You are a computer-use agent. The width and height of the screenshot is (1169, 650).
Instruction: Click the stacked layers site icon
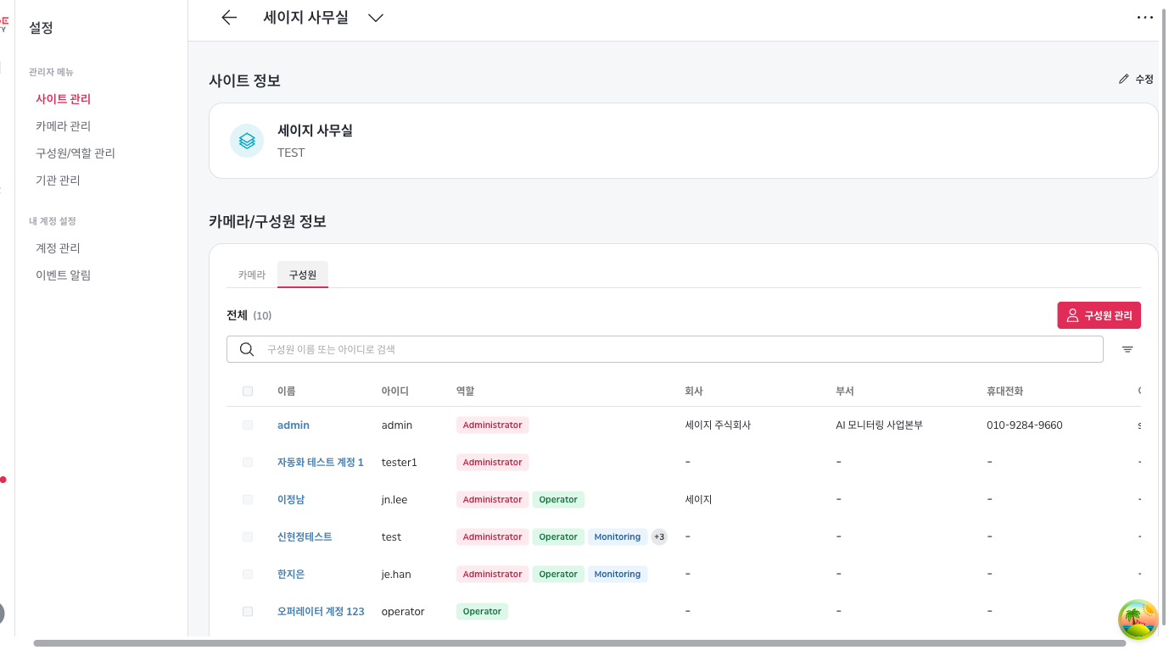(x=247, y=141)
